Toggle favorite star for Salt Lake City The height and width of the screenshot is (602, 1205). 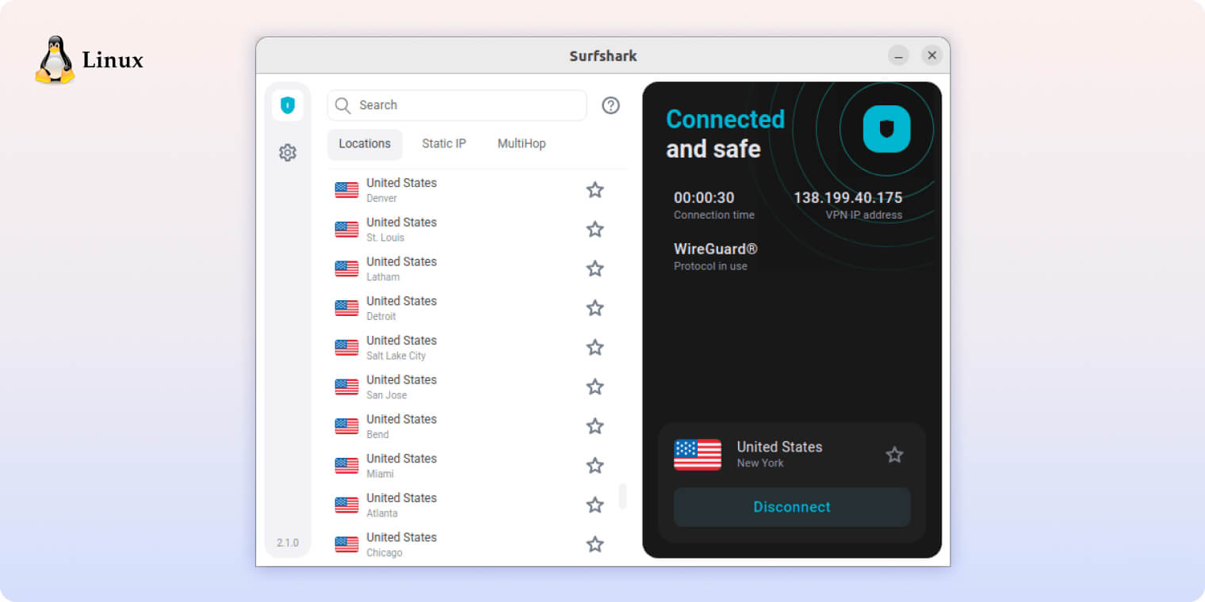pyautogui.click(x=595, y=348)
